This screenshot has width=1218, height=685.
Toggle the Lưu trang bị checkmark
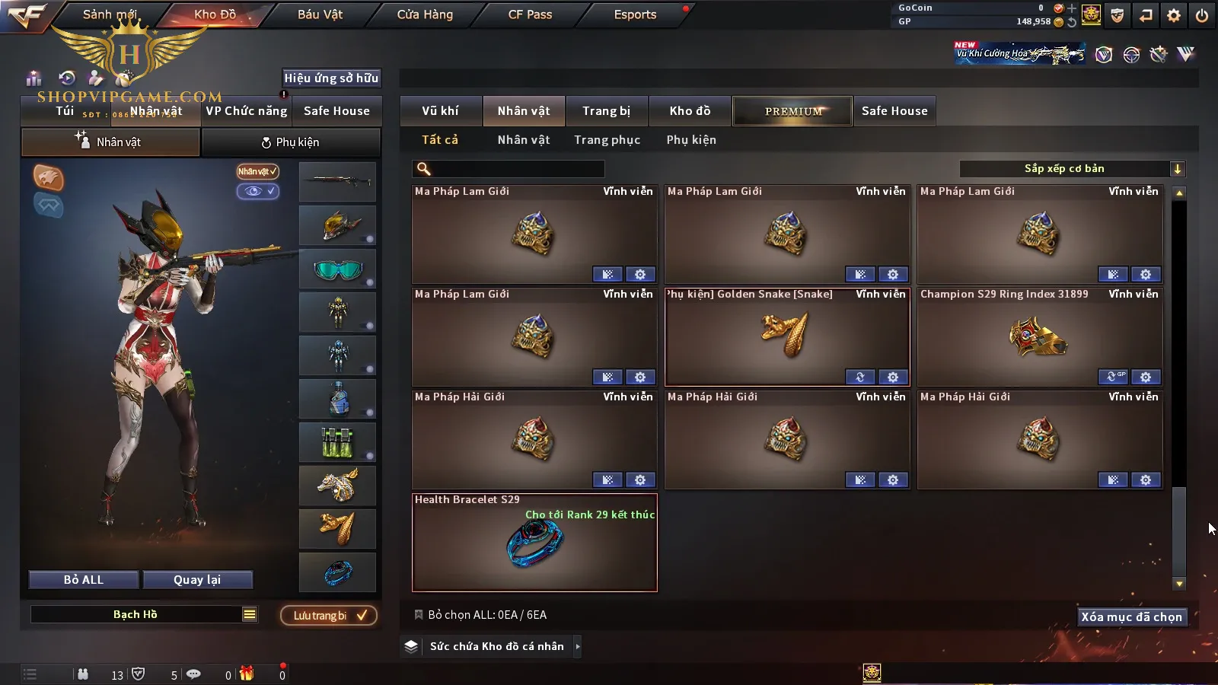click(x=329, y=615)
